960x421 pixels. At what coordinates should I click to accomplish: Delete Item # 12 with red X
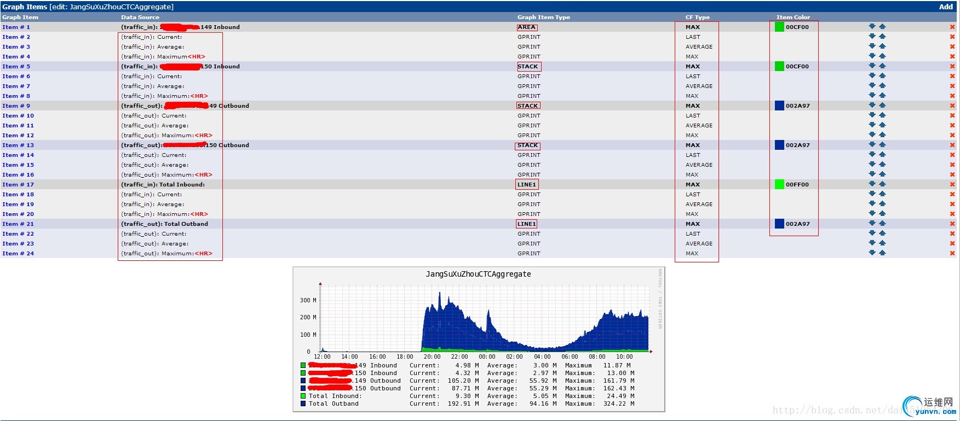click(952, 135)
